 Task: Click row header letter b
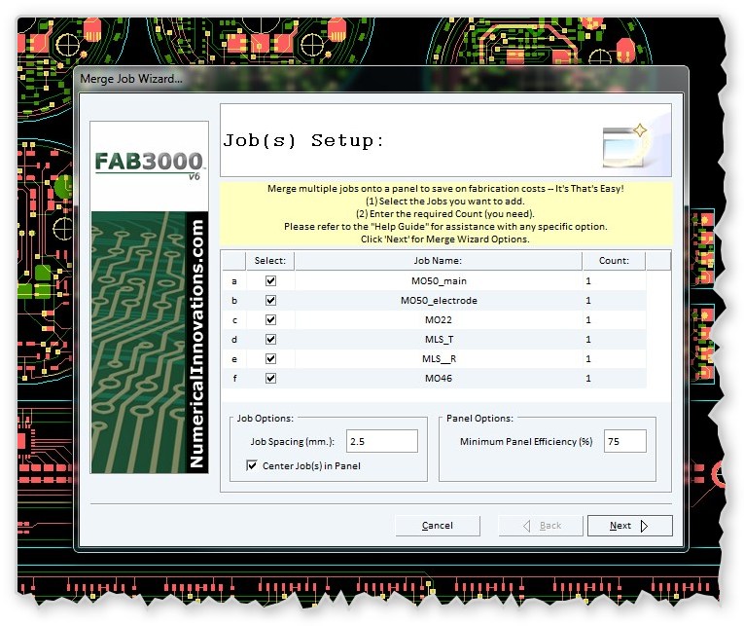pyautogui.click(x=234, y=300)
